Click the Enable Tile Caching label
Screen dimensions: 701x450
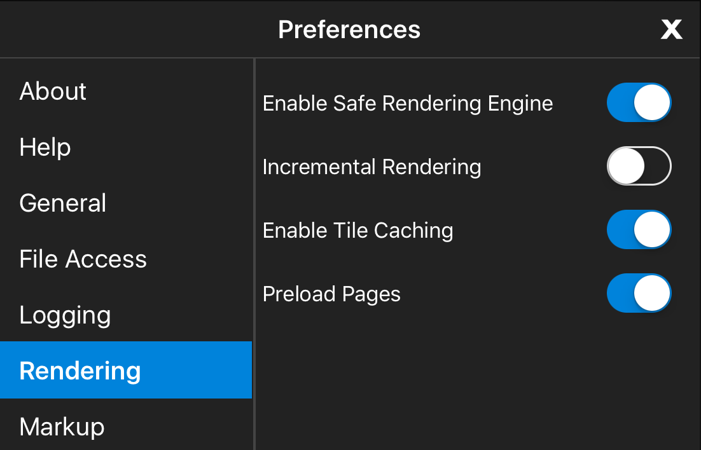357,231
